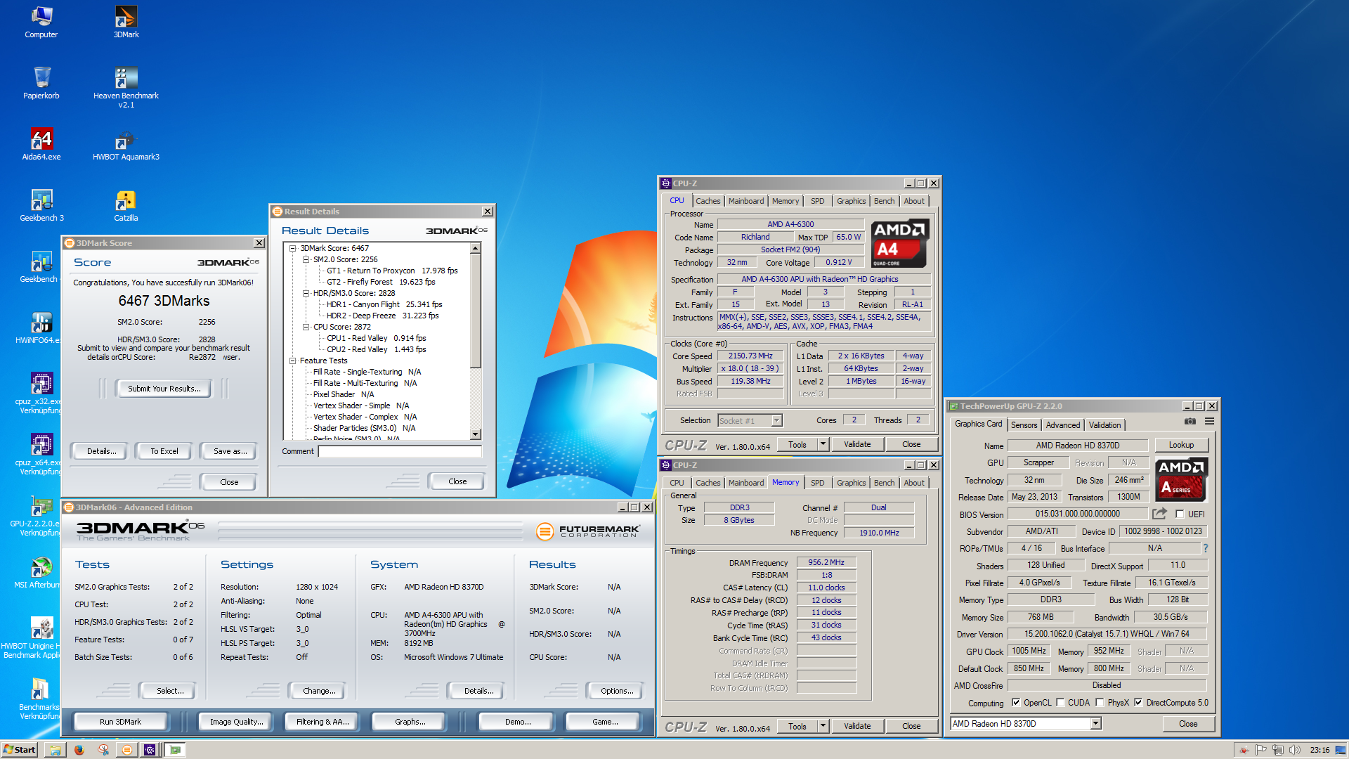Select HDR2 - Deep Freeze row
This screenshot has width=1349, height=759.
click(x=383, y=316)
